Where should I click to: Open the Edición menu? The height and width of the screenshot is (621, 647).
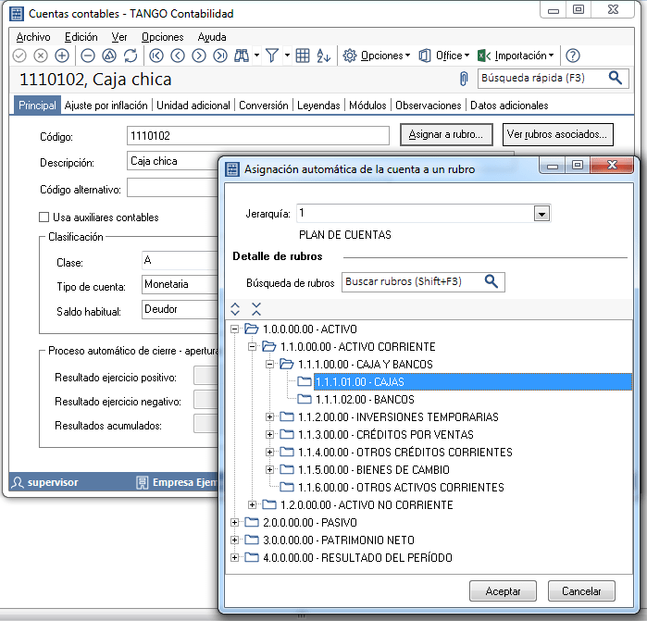pos(81,37)
